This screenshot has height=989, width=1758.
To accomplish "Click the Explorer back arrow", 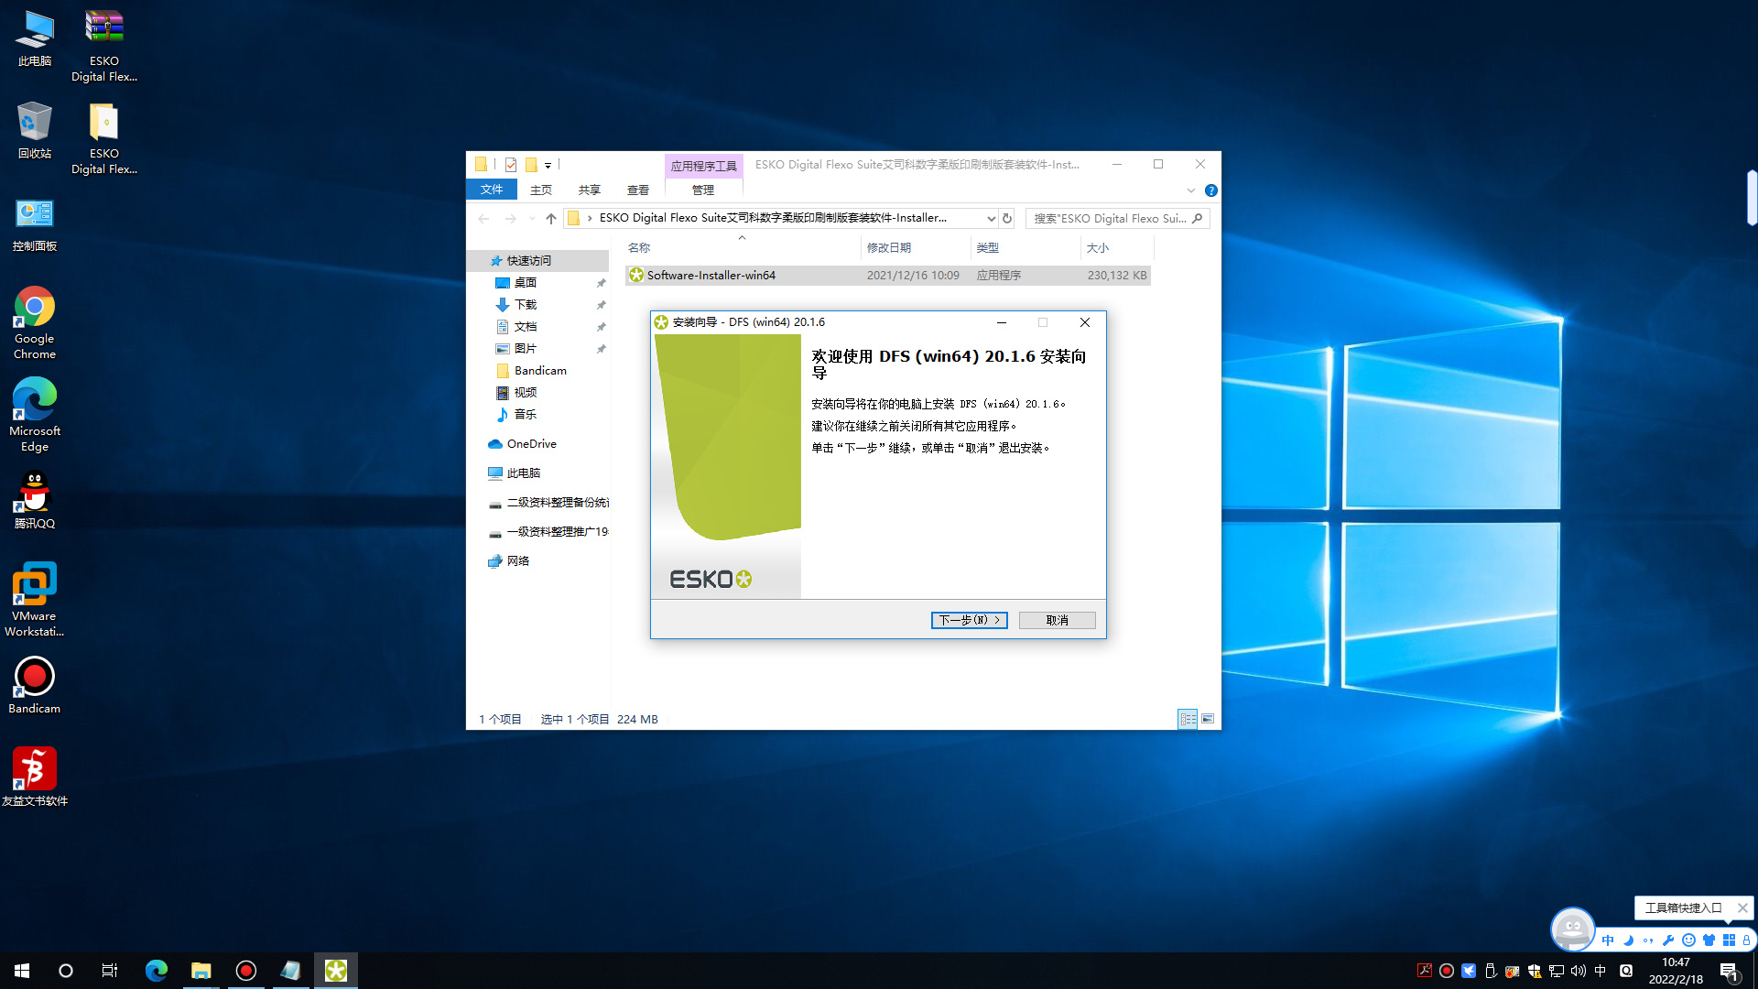I will tap(483, 218).
